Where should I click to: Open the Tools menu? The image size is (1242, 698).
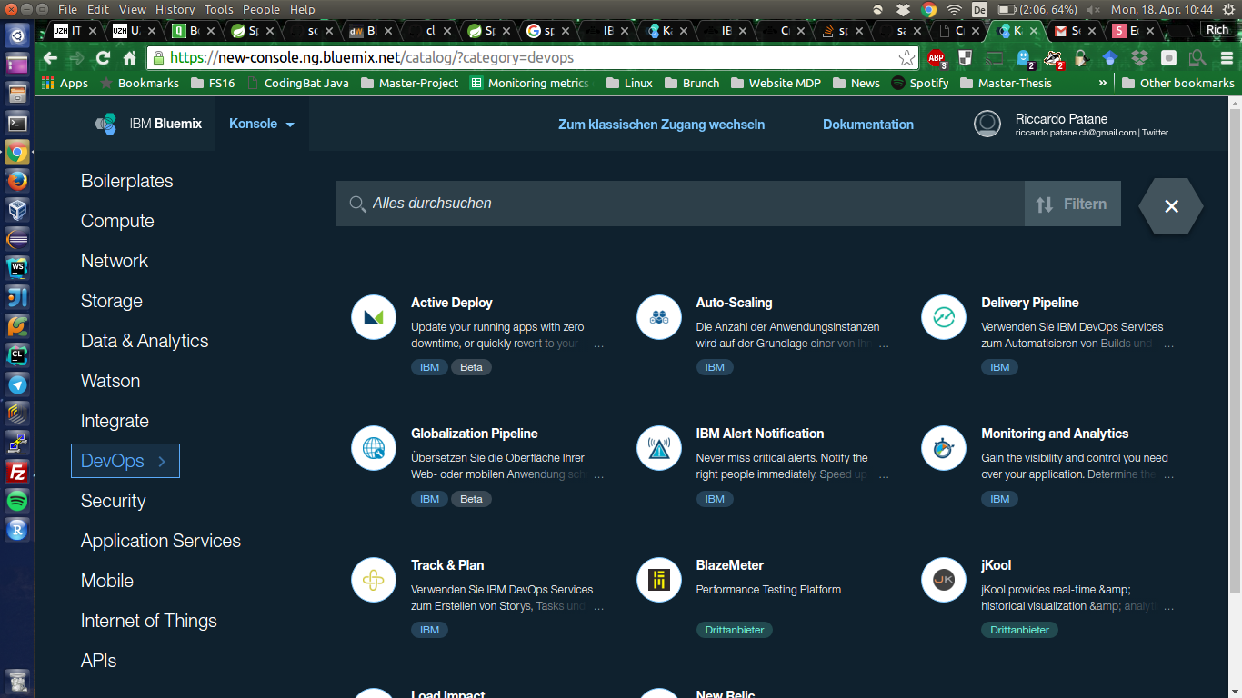click(219, 9)
